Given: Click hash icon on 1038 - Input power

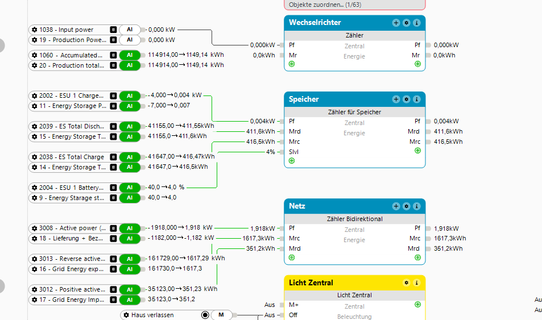Looking at the screenshot, I should [x=113, y=30].
